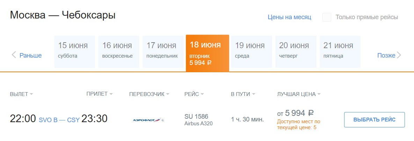
Task: Choose 17 июня понедельник date tab
Action: coord(162,51)
